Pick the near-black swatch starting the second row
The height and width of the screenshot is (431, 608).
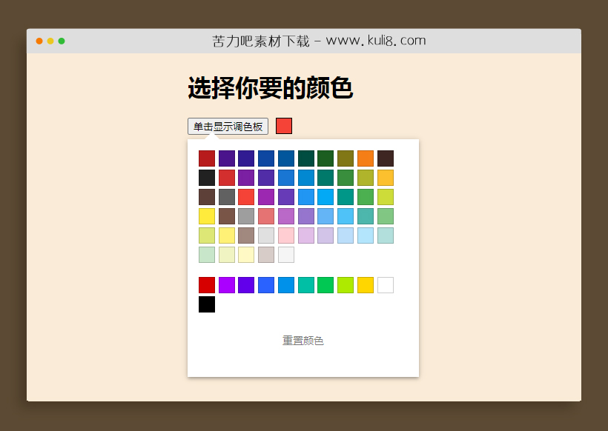click(x=207, y=178)
